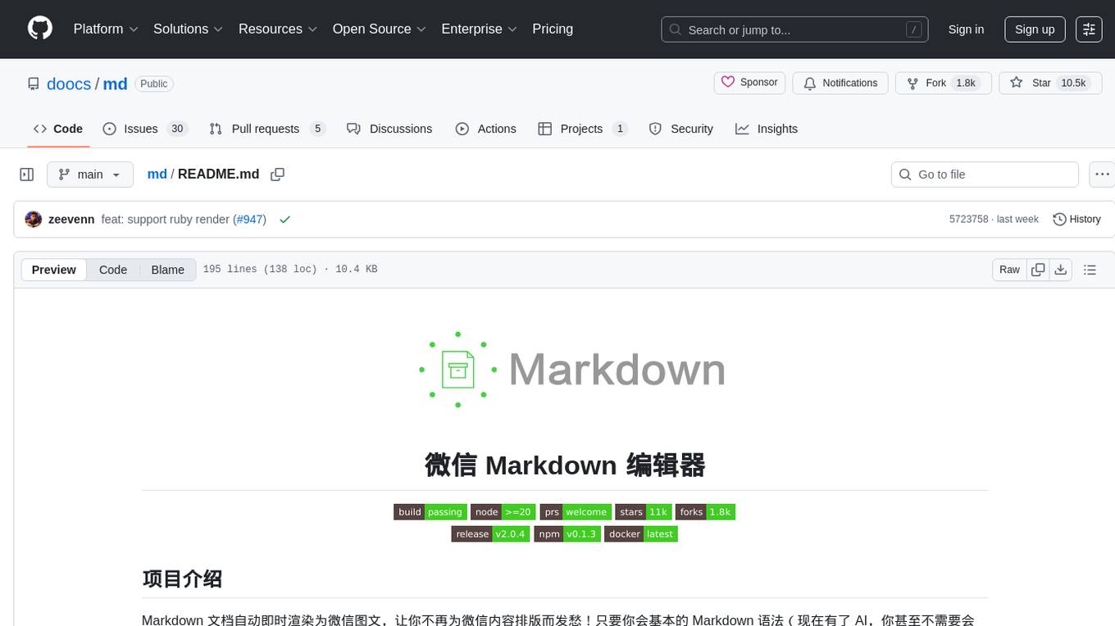
Task: Open the Pull requests tab
Action: pos(267,129)
